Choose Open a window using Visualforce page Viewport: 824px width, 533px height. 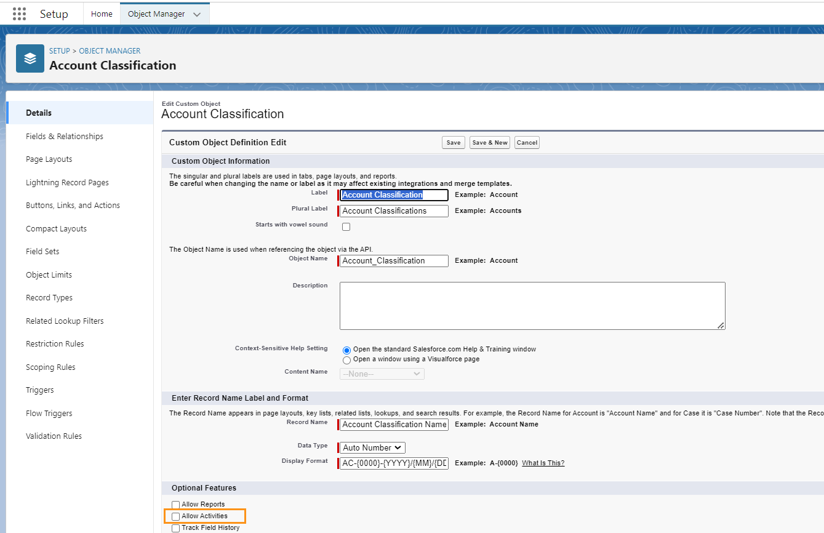(346, 360)
